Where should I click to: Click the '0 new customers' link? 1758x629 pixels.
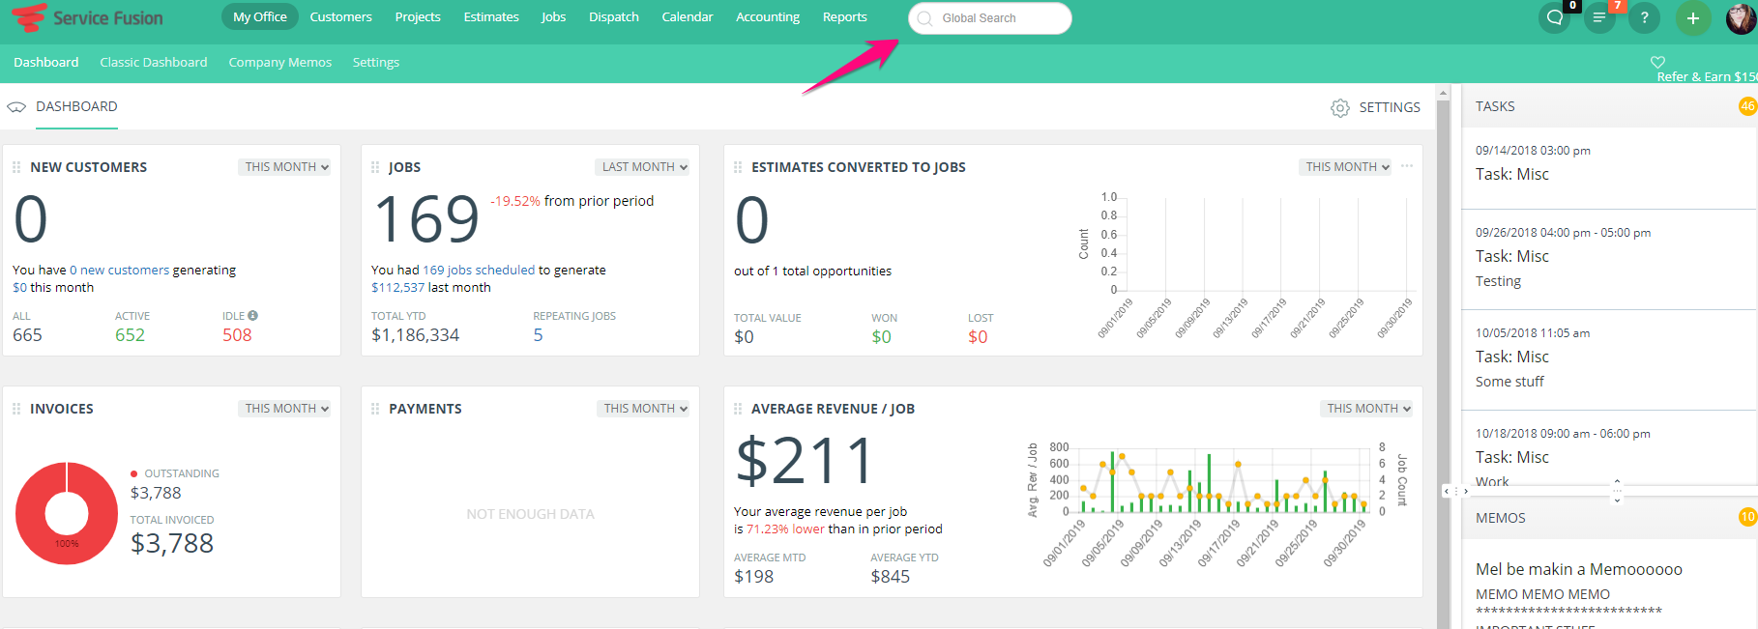click(119, 271)
